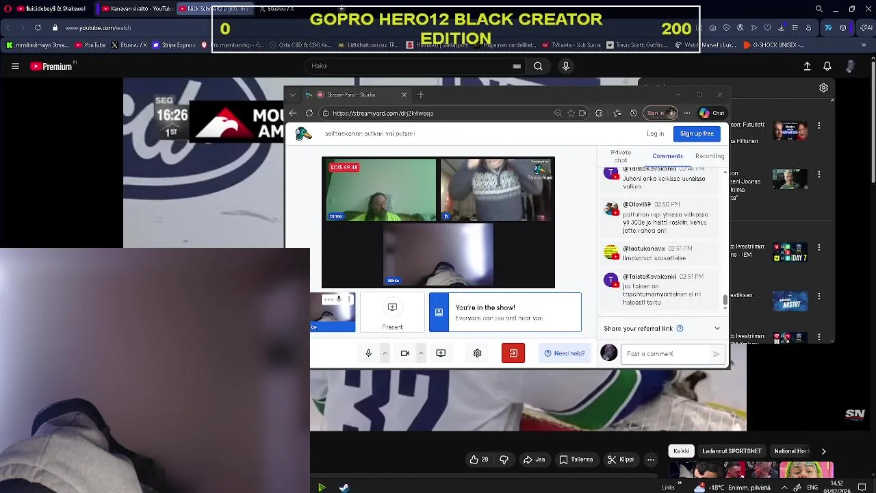Click the StreamYard duck logo
Image resolution: width=876 pixels, height=493 pixels.
tap(304, 134)
